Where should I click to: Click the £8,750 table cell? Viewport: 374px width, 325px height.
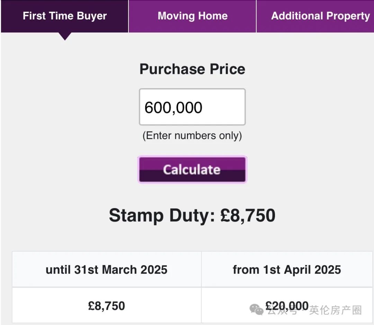107,306
